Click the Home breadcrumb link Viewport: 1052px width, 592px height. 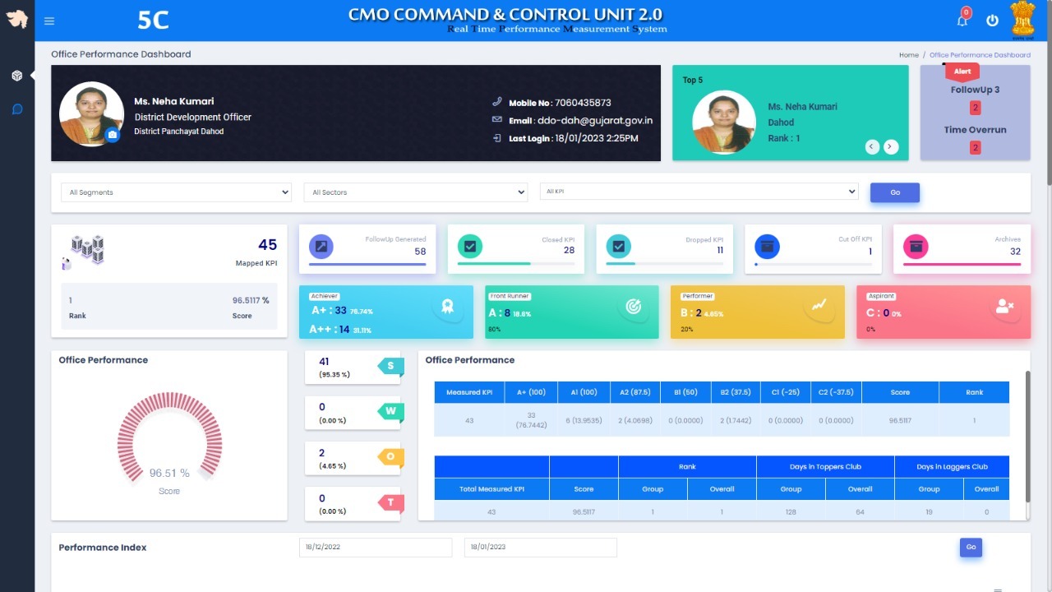coord(908,55)
